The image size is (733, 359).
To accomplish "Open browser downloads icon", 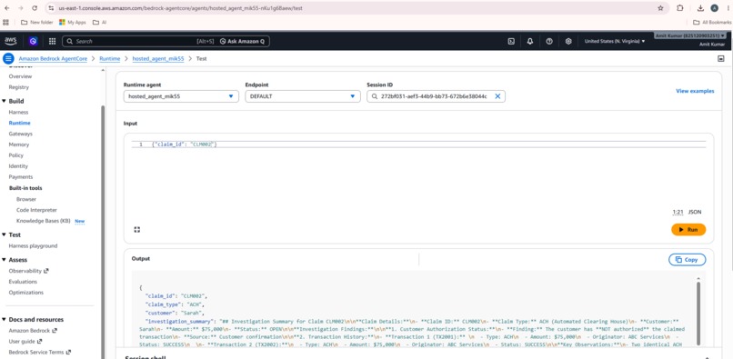I will pos(700,8).
